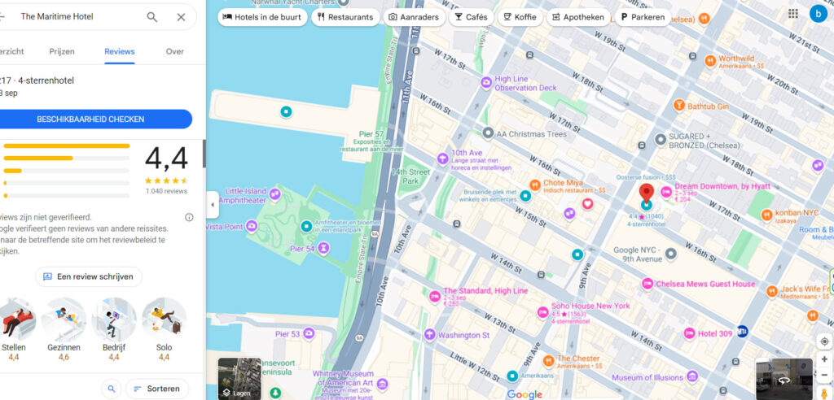Click the search box with The Maritime Hotel

coord(80,17)
